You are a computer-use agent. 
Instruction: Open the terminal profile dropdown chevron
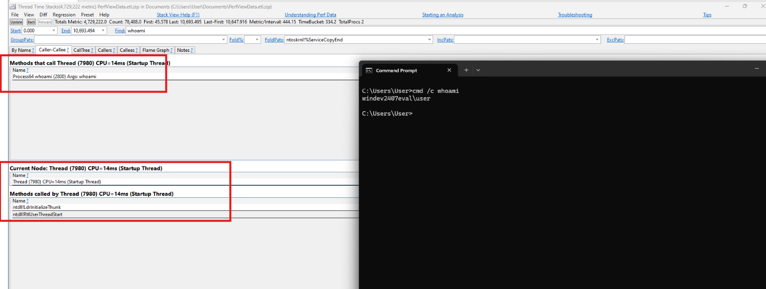click(x=478, y=70)
